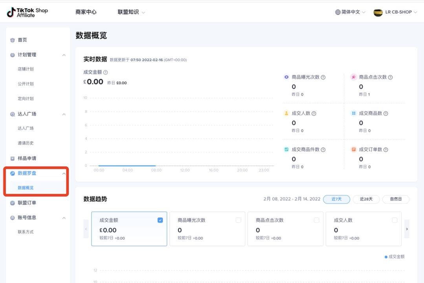Image resolution: width=424 pixels, height=283 pixels.
Task: Click the 2月 08, 2022 - 2月 14, 2022 date range
Action: pos(292,199)
